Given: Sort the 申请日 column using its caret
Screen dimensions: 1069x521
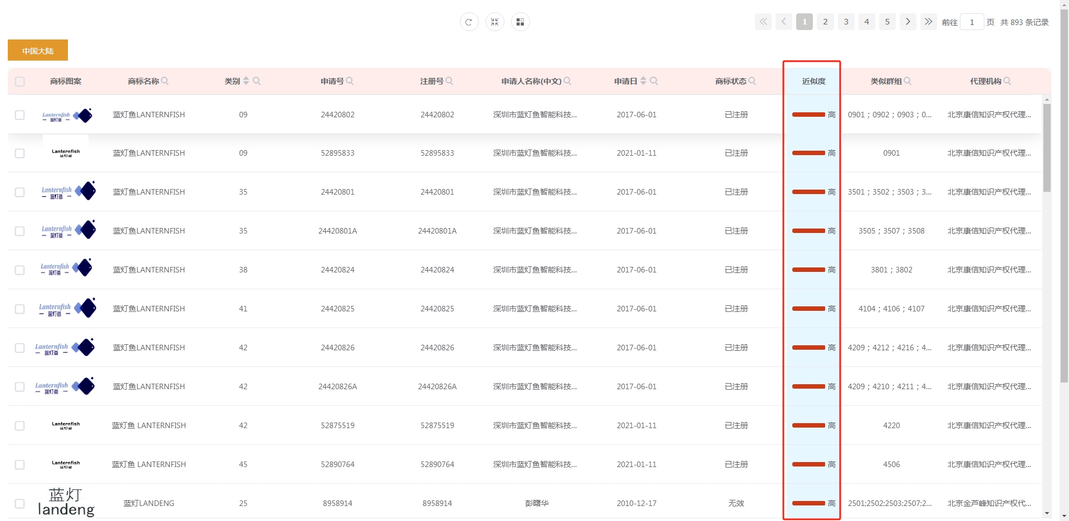Looking at the screenshot, I should click(644, 80).
